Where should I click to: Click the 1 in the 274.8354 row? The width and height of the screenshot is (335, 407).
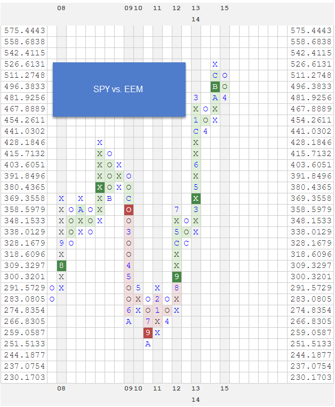coord(157,310)
